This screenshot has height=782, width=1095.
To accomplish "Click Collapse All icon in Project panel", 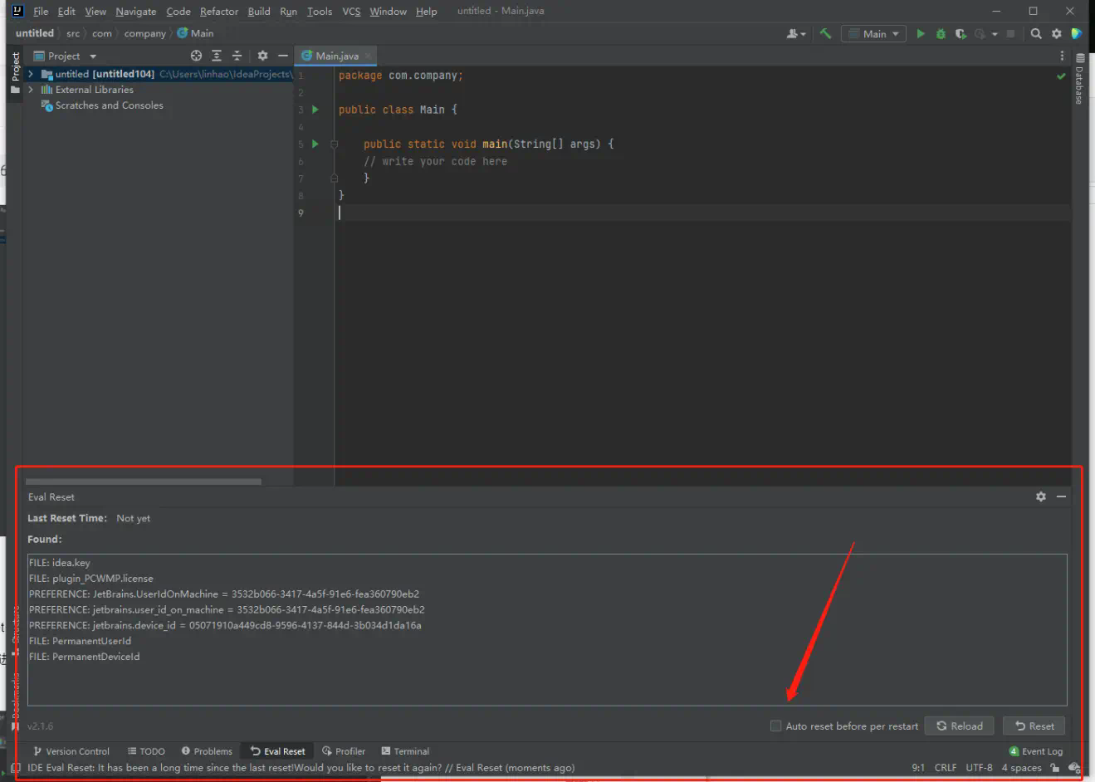I will click(x=237, y=56).
